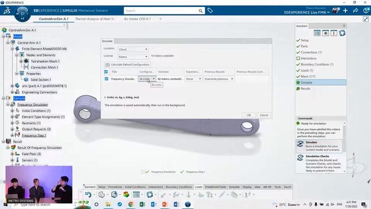This screenshot has height=209, width=371.
Task: Open the Display tab in the bottom action bar
Action: point(247,187)
